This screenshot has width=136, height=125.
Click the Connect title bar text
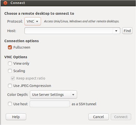pos(18,3)
